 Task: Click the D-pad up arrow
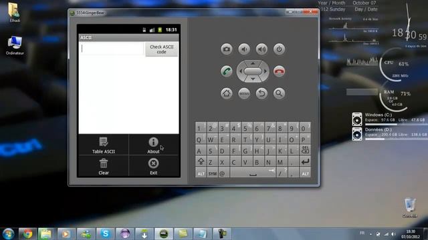coord(253,63)
